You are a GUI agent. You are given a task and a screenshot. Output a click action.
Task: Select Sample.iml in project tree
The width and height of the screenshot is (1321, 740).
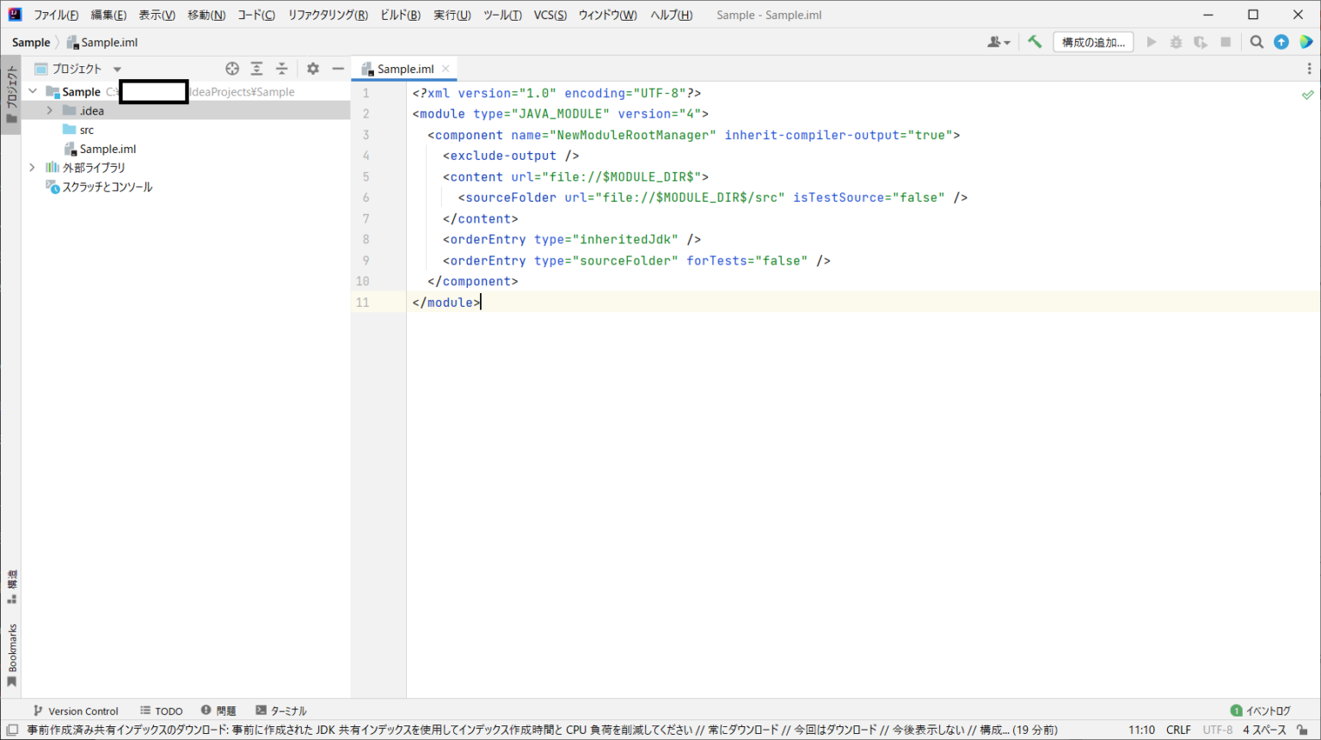(x=108, y=149)
